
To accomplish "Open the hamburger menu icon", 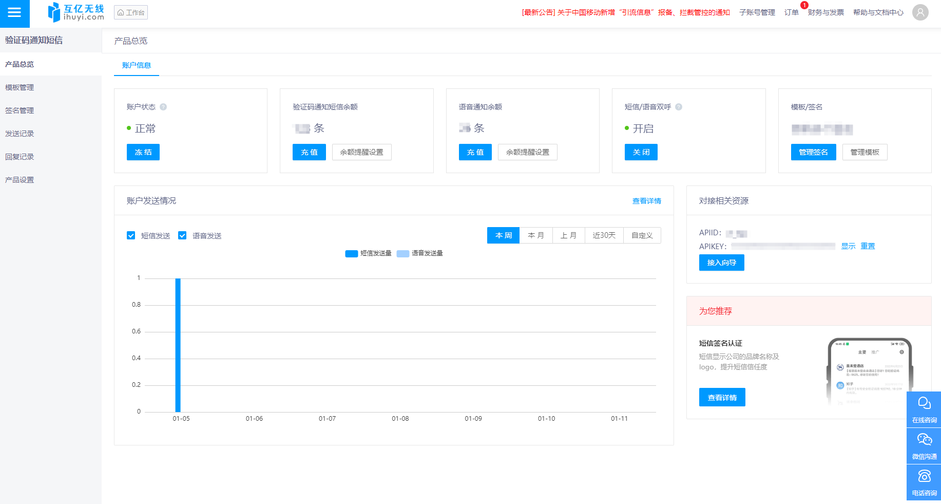I will click(x=14, y=12).
